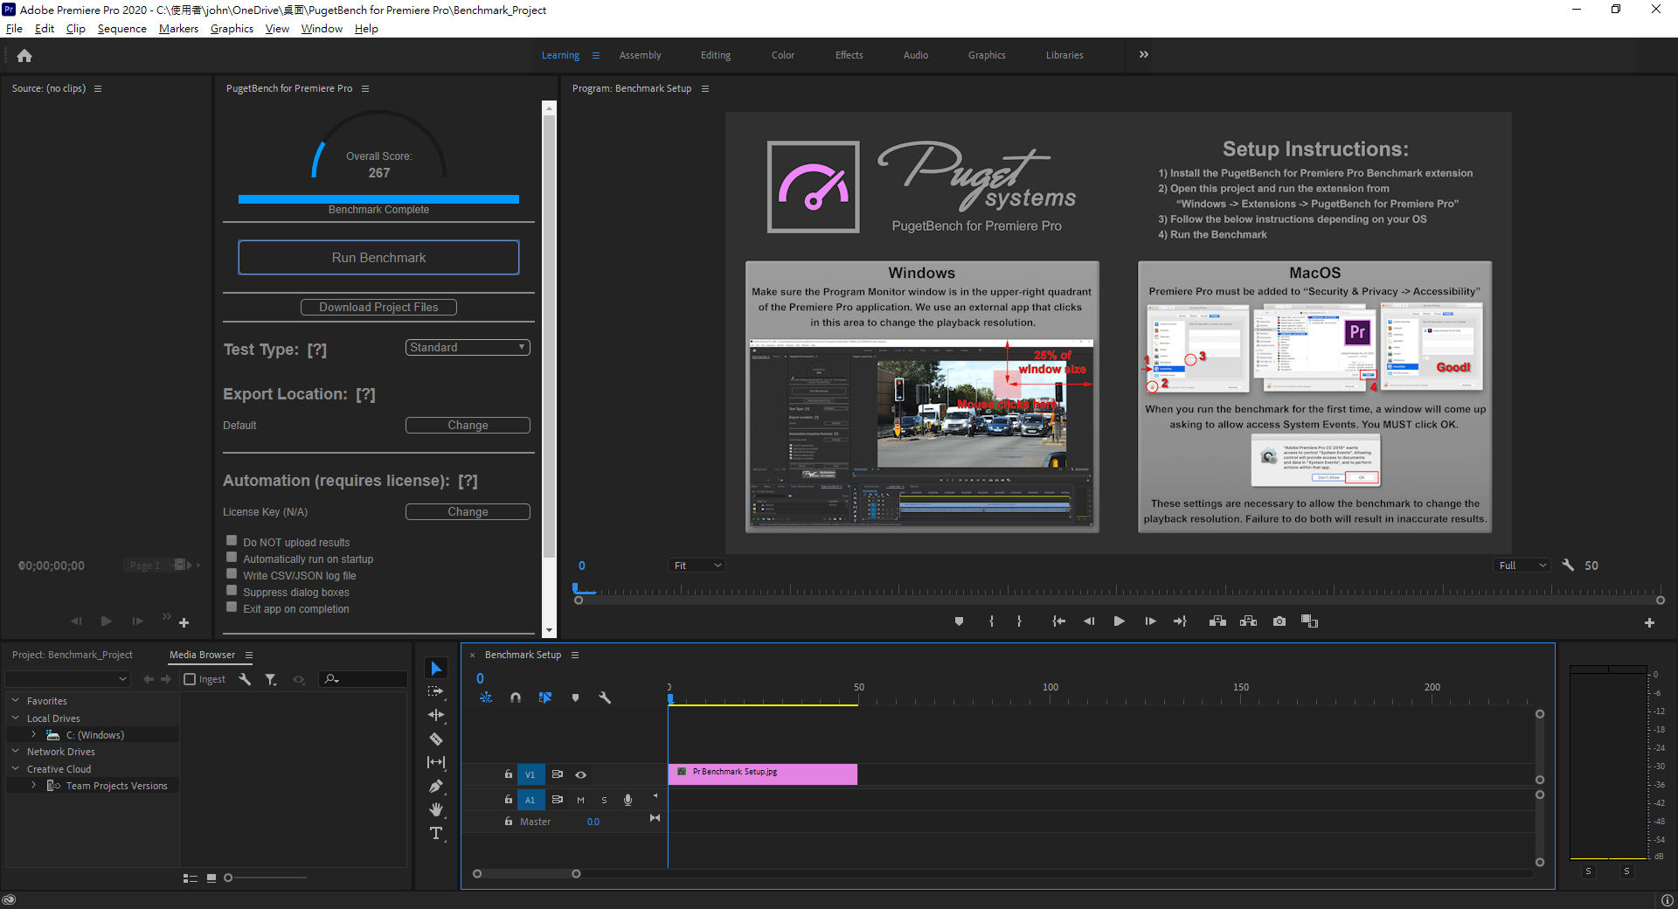Screen dimensions: 1678x909
Task: Click Change export location button
Action: 468,426
